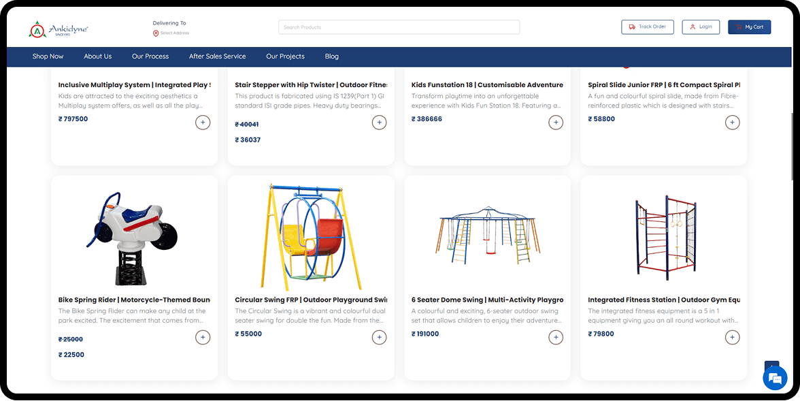Add Inclusive Multiplay System via plus icon
This screenshot has width=800, height=401.
coord(203,123)
